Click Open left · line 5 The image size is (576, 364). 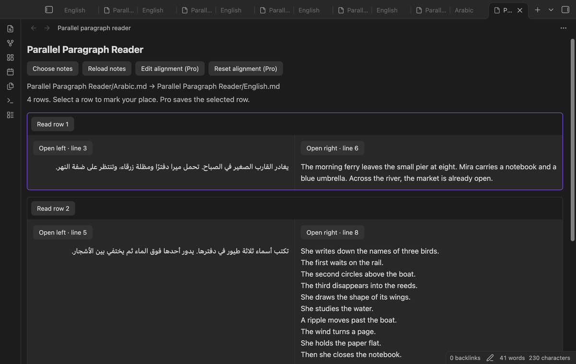pyautogui.click(x=63, y=232)
